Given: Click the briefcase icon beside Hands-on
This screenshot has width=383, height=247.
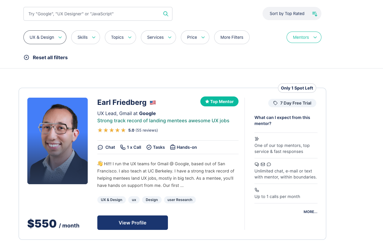Looking at the screenshot, I should pyautogui.click(x=172, y=147).
